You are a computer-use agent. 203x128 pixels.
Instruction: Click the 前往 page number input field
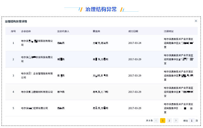click(192, 121)
